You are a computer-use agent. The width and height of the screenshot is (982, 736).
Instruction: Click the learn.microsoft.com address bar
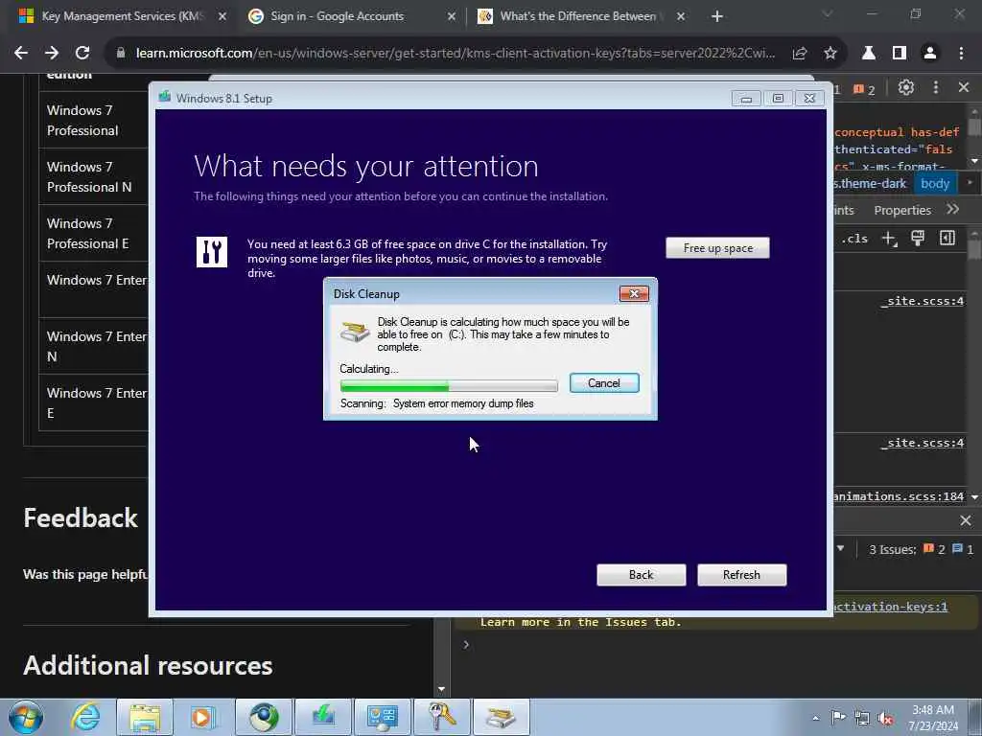pyautogui.click(x=455, y=54)
